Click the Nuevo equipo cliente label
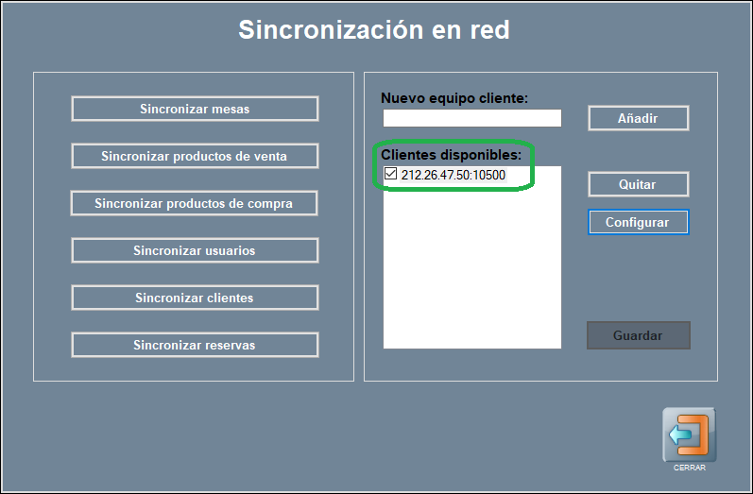The height and width of the screenshot is (494, 753). [x=454, y=98]
